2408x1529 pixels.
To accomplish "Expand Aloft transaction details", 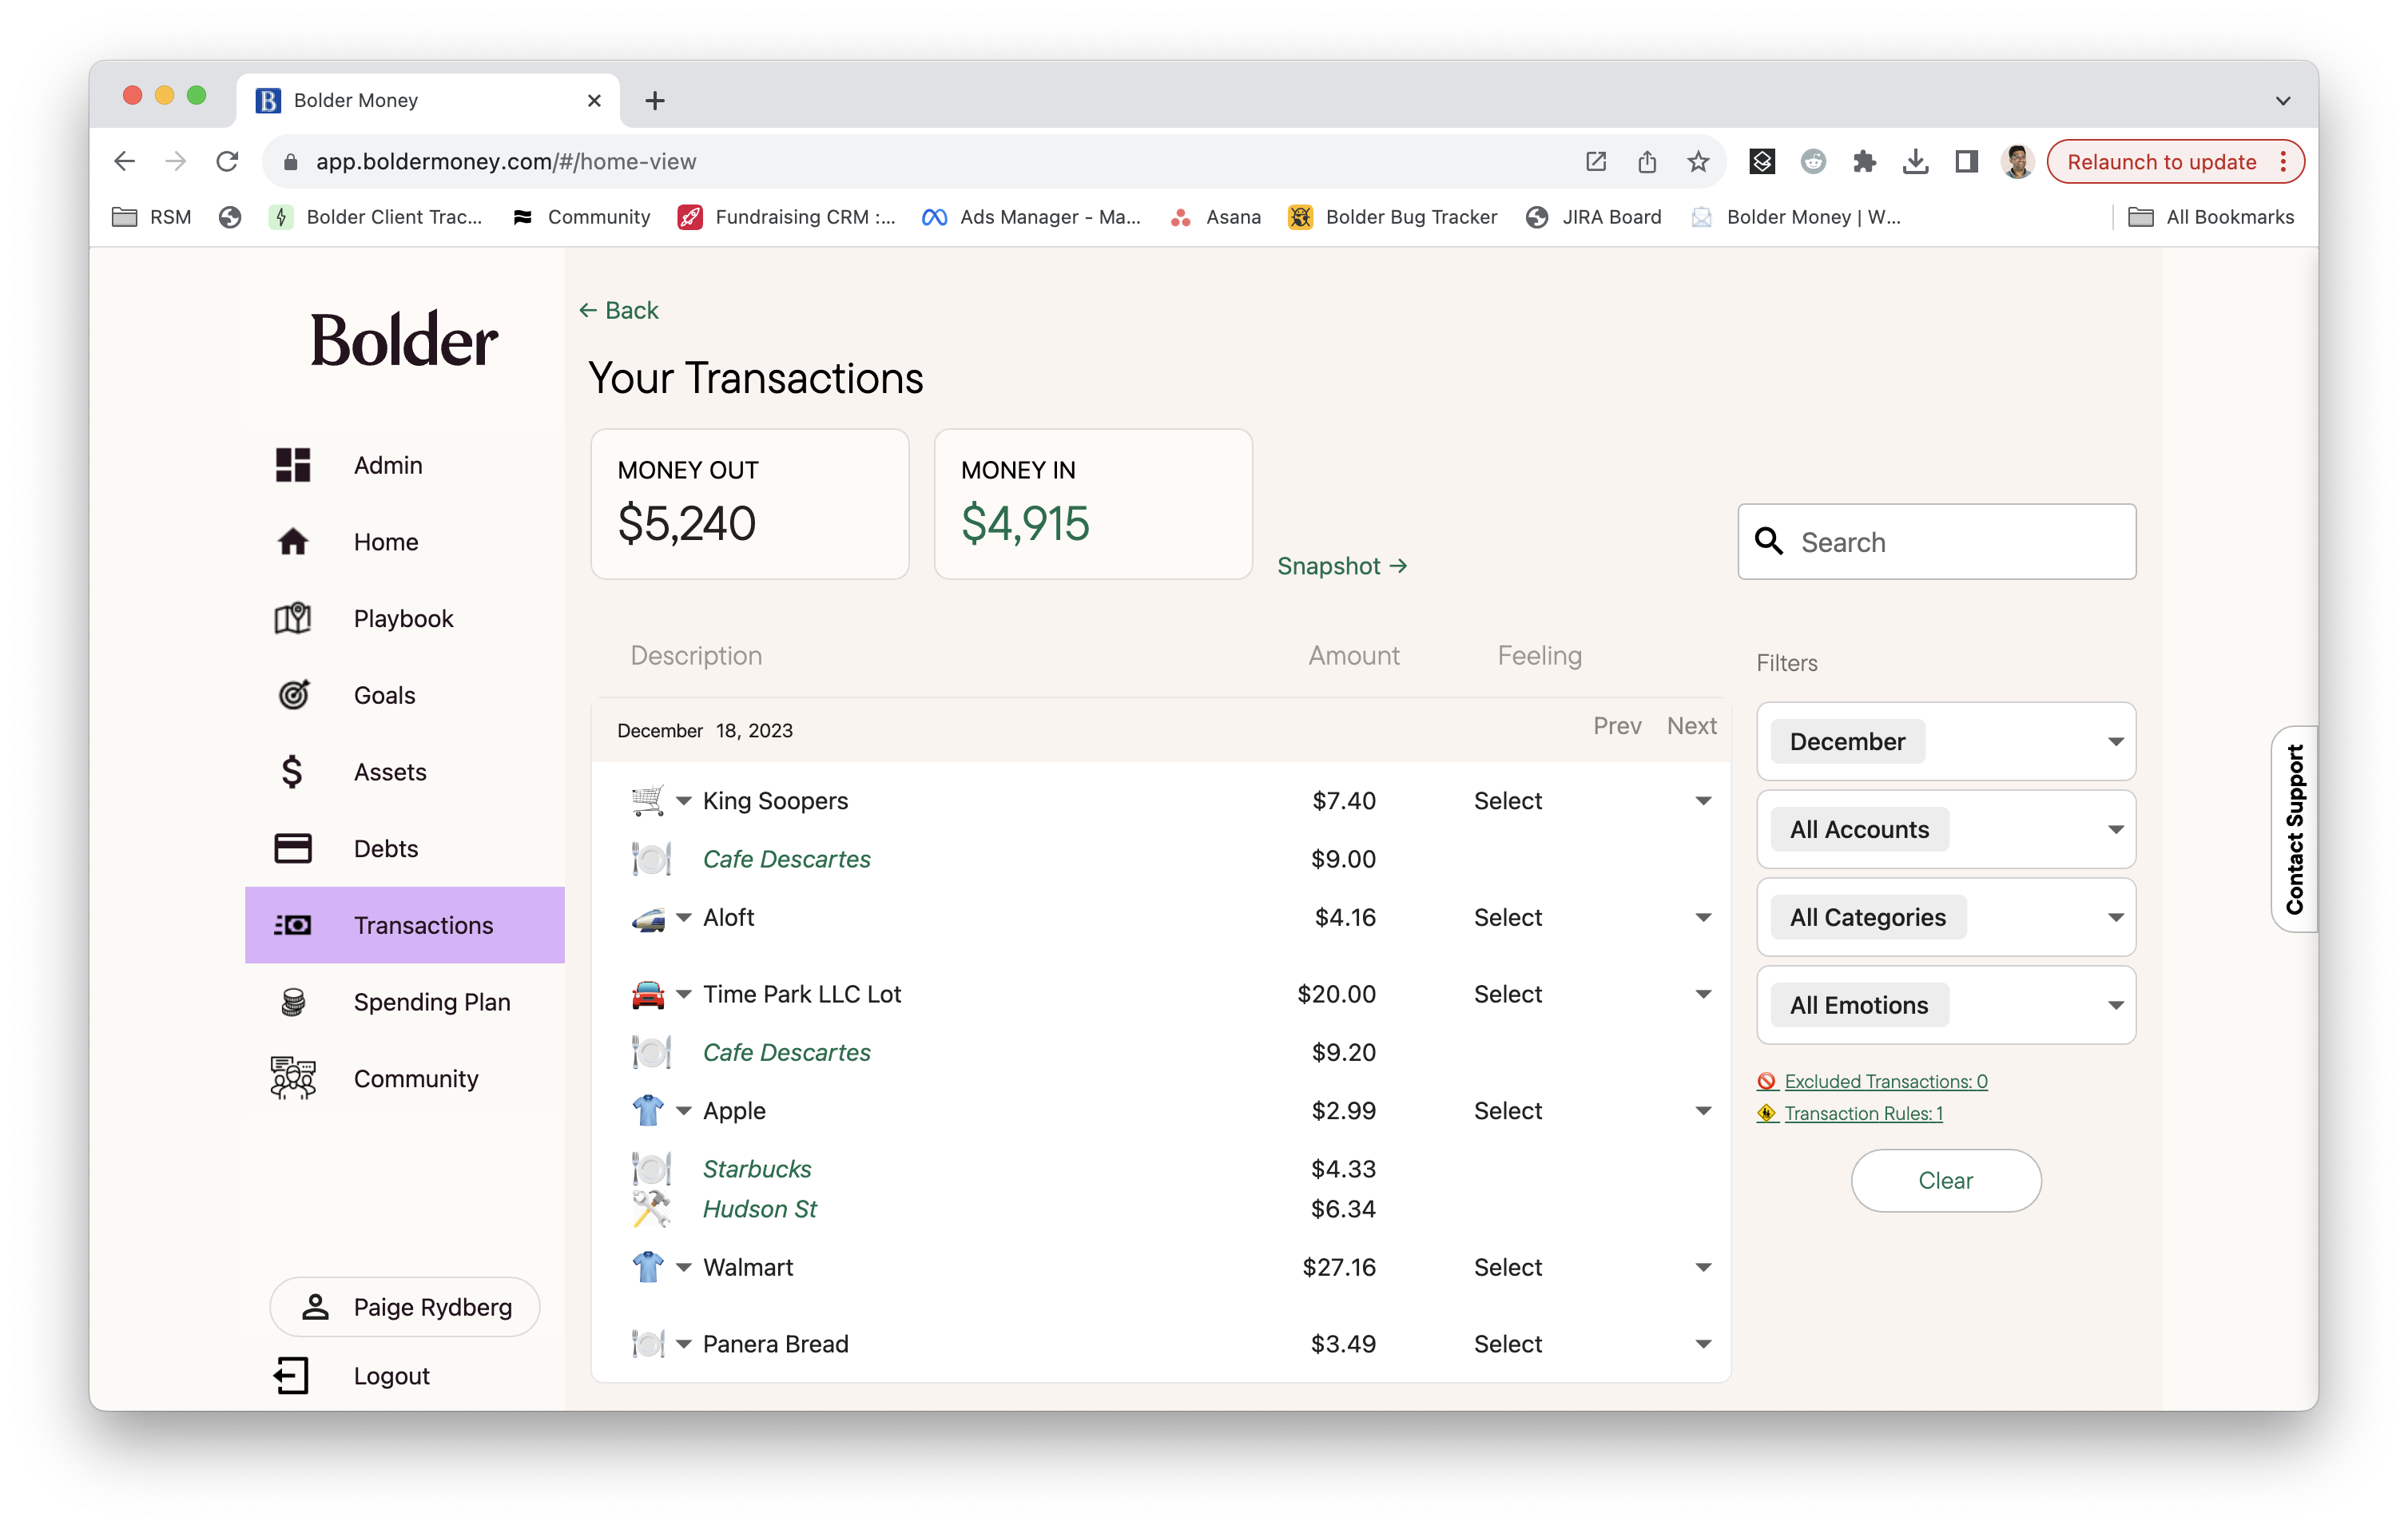I will coord(684,917).
